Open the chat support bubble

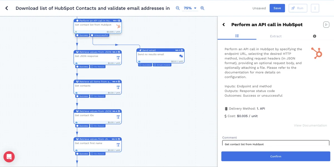click(9, 157)
